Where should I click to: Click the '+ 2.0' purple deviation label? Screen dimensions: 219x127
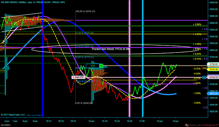(x=205, y=29)
